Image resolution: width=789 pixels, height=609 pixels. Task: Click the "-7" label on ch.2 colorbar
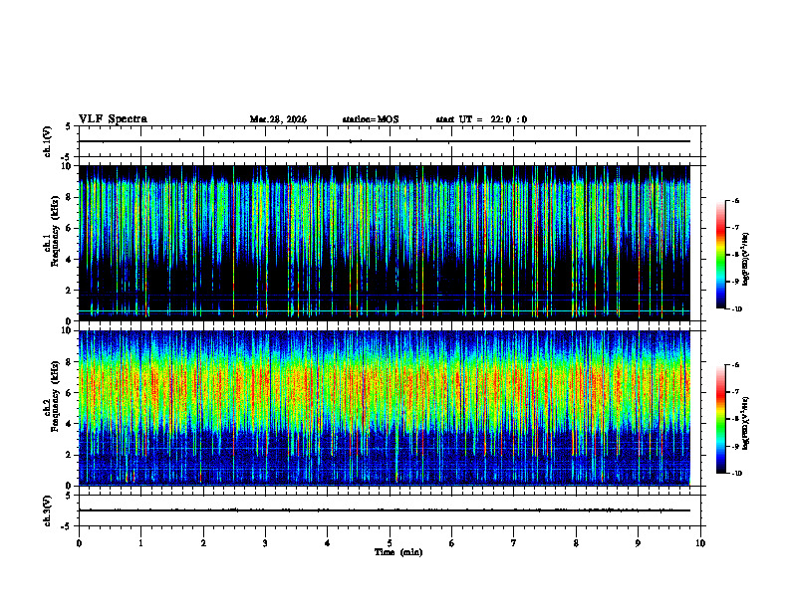(735, 392)
